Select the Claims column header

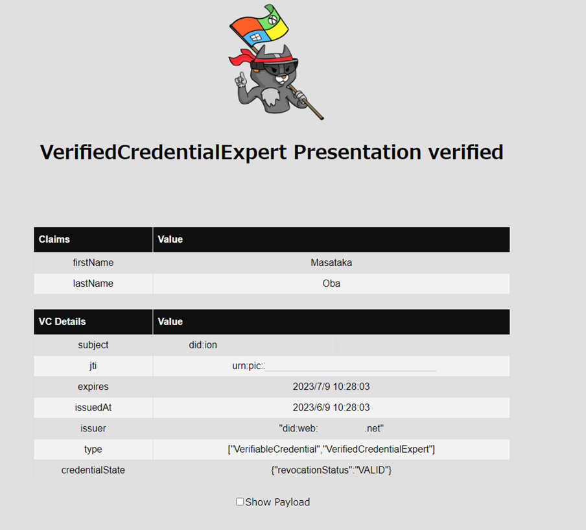click(54, 239)
